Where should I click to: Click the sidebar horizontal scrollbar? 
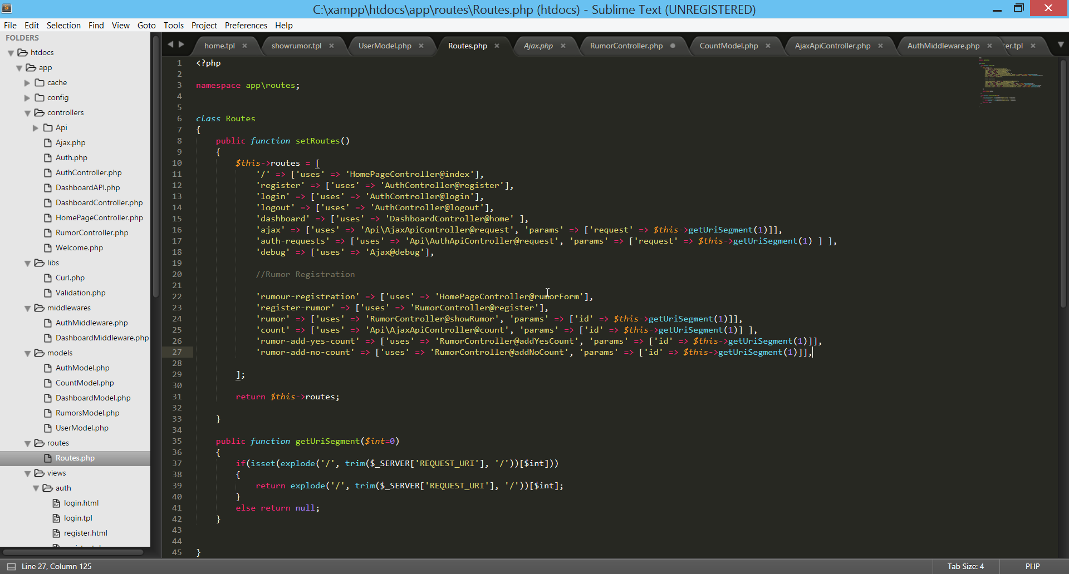(x=73, y=552)
